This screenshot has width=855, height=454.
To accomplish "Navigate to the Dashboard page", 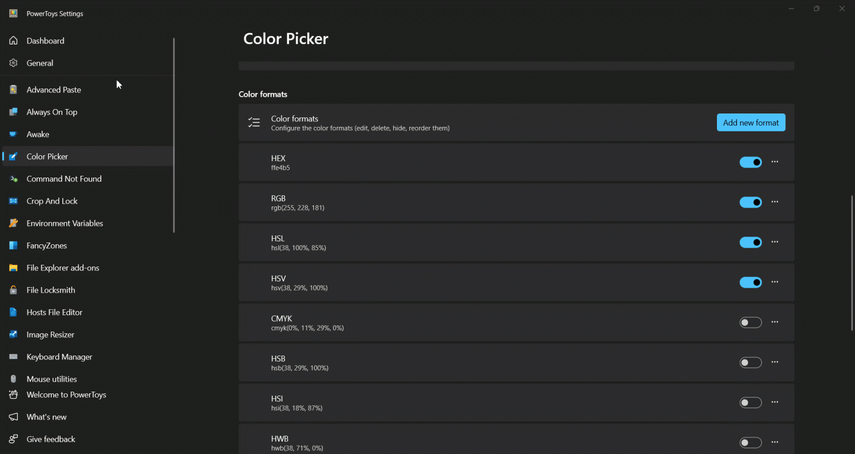I will pos(45,41).
